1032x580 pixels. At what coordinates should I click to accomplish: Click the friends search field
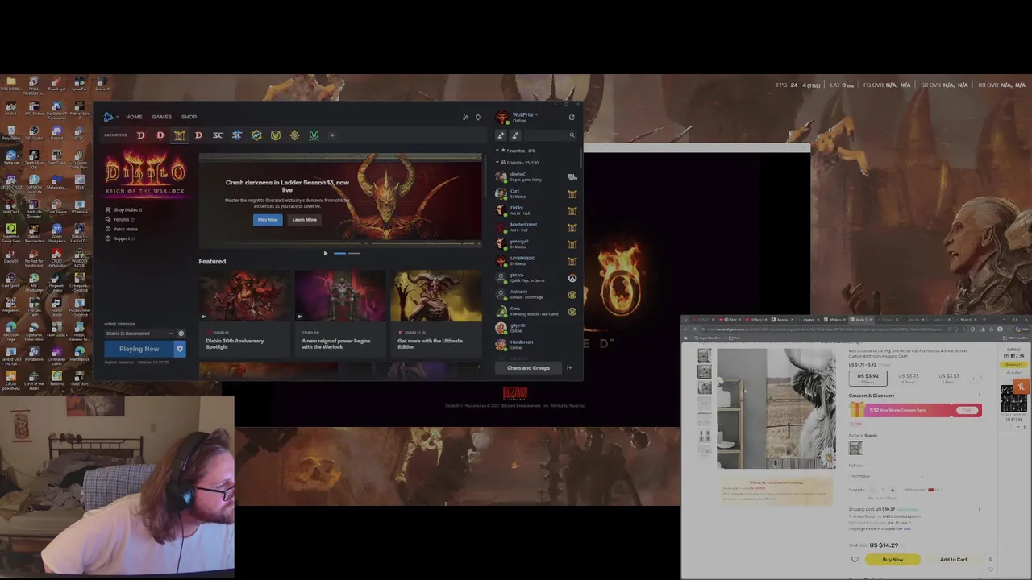pos(549,135)
